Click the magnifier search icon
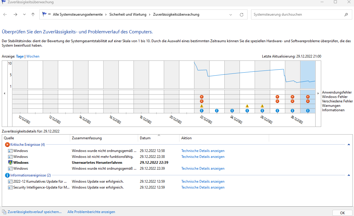354x216 pixels. coord(346,15)
